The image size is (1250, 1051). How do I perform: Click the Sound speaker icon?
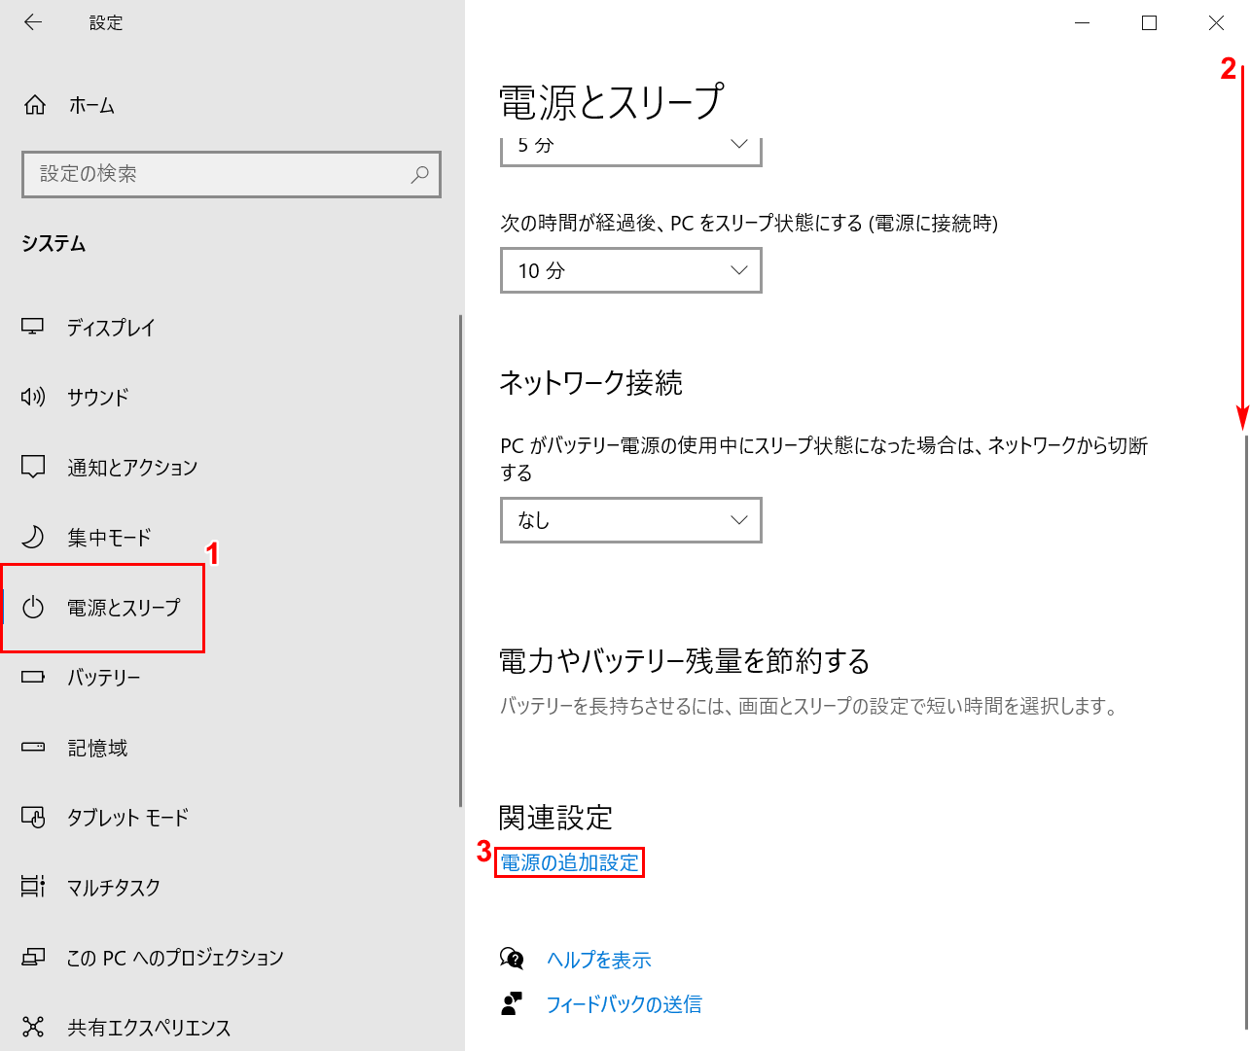pos(33,397)
